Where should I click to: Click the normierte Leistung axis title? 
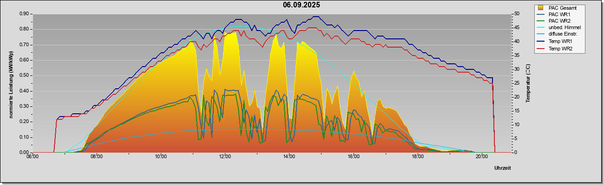click(11, 83)
